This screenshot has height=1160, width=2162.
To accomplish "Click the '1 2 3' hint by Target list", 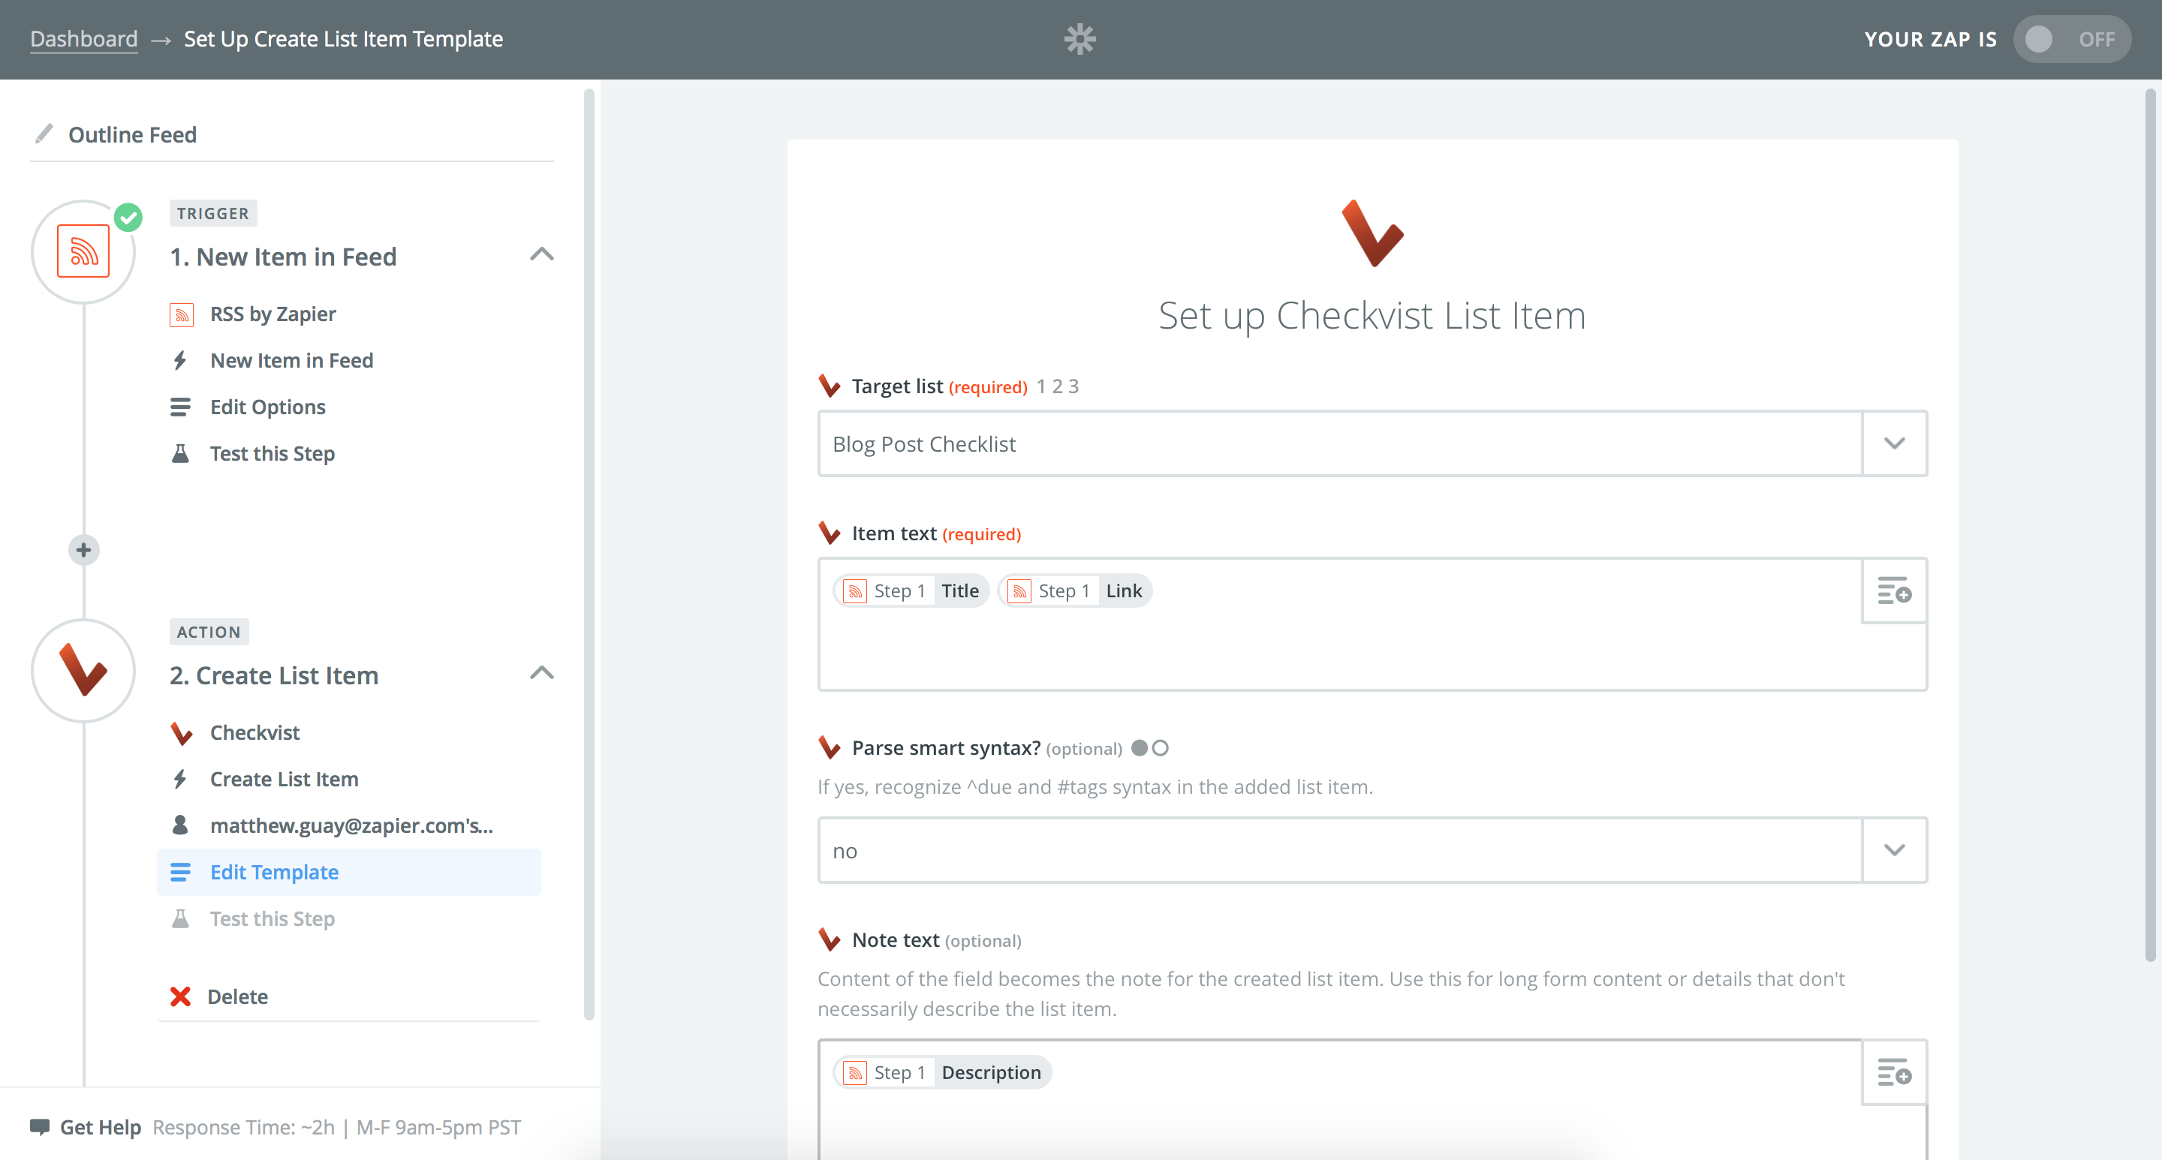I will pyautogui.click(x=1058, y=386).
